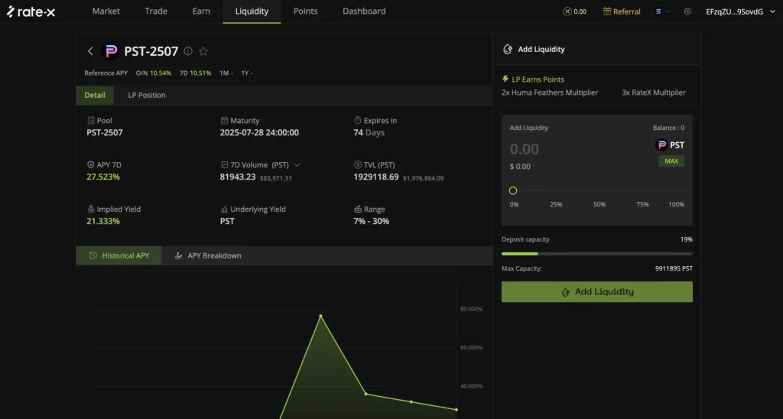The image size is (783, 419).
Task: Click the 9911895 PST max capacity
Action: 674,268
